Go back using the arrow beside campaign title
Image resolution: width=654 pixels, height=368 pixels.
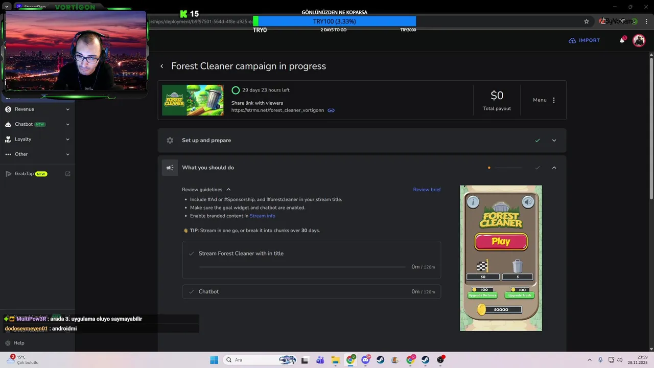[161, 66]
